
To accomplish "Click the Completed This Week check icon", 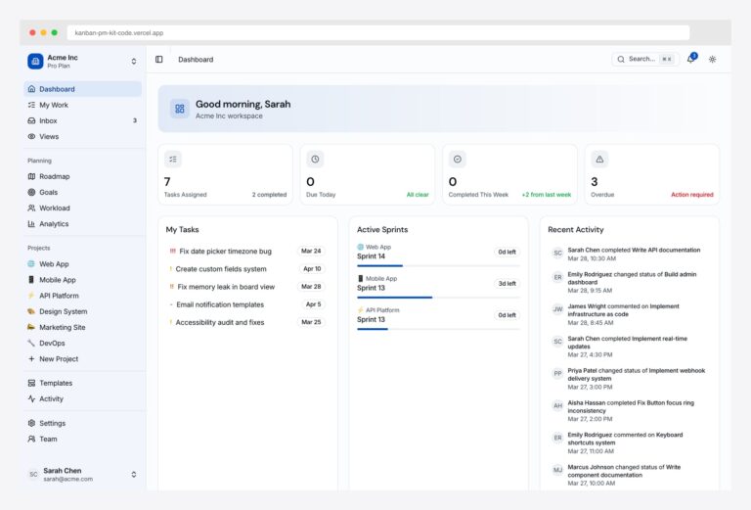I will click(458, 160).
